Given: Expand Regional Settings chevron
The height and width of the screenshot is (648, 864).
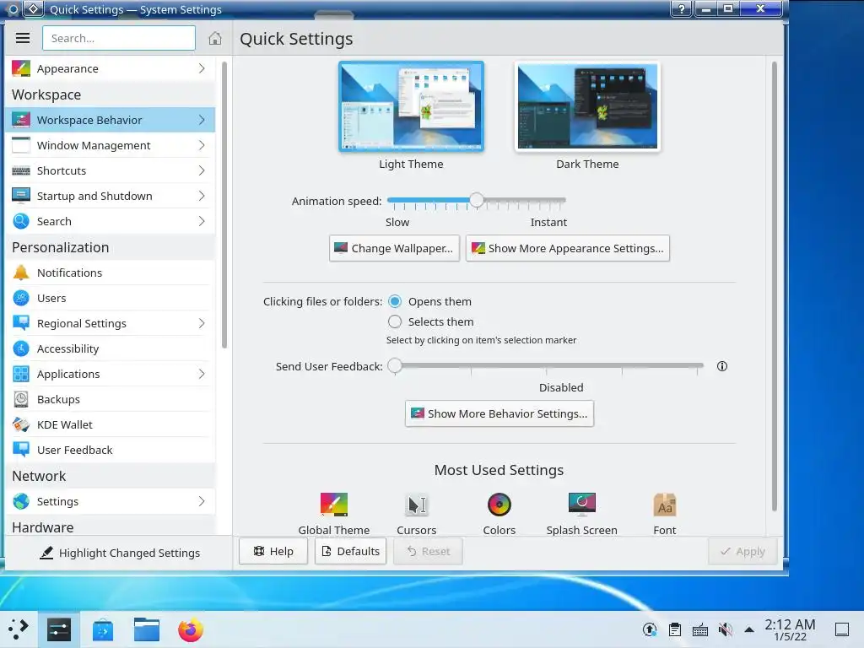Looking at the screenshot, I should click(202, 323).
